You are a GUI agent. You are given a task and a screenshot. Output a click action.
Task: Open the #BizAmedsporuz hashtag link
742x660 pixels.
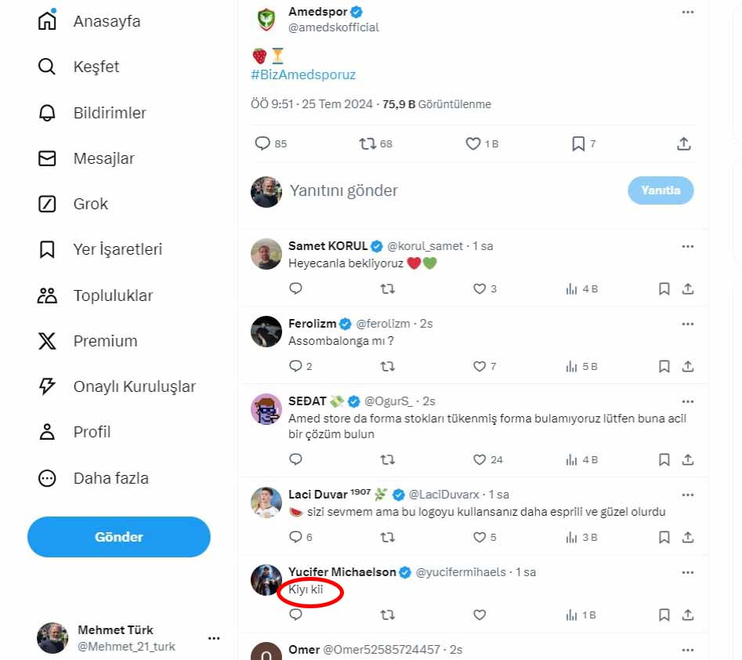(303, 75)
